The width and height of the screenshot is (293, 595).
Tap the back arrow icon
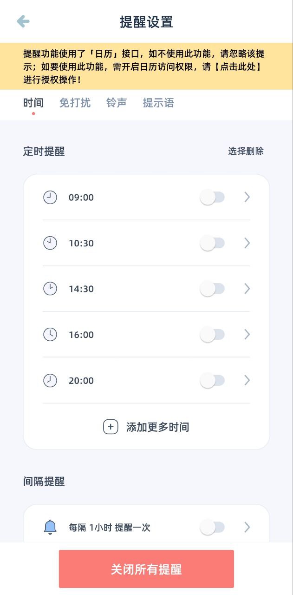coord(23,21)
